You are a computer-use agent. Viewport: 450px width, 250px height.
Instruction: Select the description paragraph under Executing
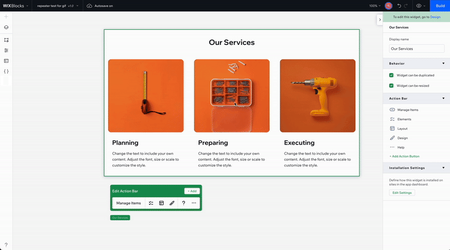pyautogui.click(x=317, y=160)
